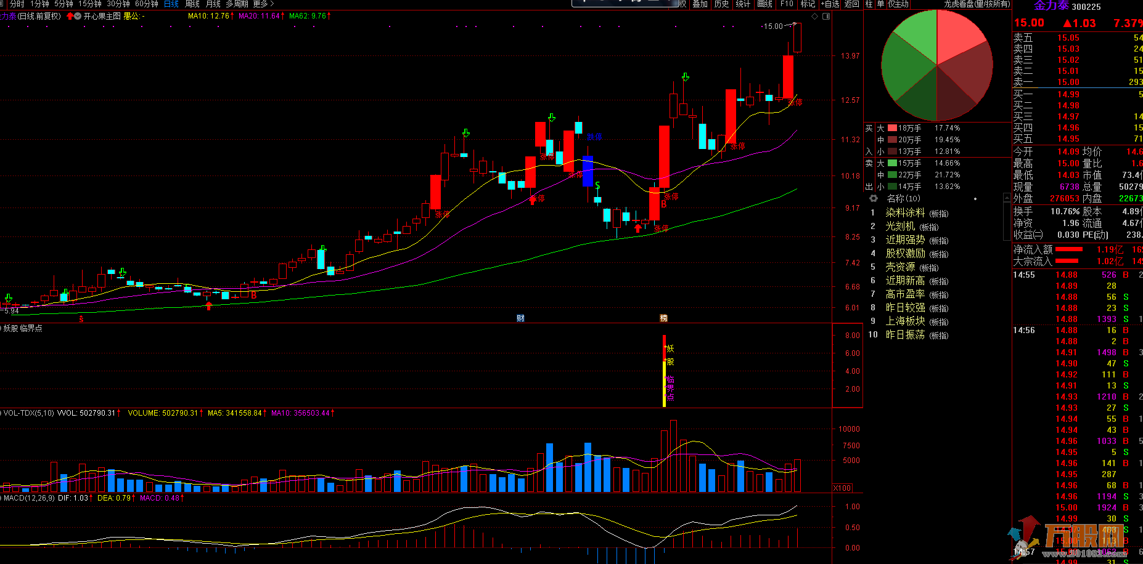Click the red up-arrow icon before 开心果主图
This screenshot has height=564, width=1143.
point(70,16)
